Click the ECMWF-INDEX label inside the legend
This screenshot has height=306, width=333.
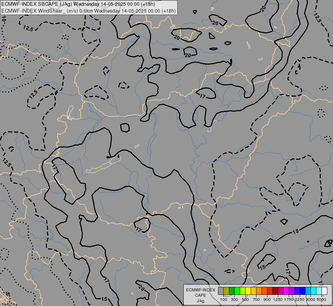click(x=201, y=290)
